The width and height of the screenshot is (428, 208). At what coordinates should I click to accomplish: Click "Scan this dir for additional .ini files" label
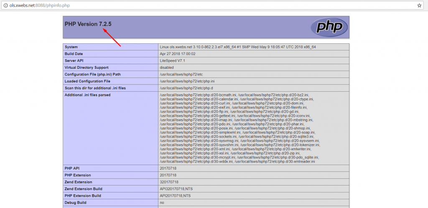[95, 88]
